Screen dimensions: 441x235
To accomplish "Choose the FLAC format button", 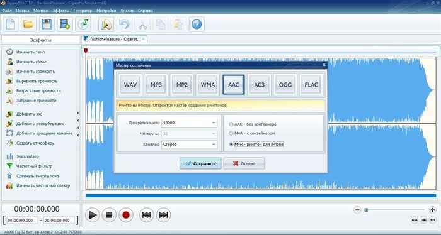I will pyautogui.click(x=311, y=85).
